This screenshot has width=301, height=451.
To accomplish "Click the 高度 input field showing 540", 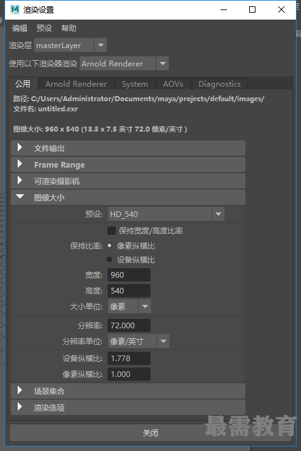I will (129, 290).
